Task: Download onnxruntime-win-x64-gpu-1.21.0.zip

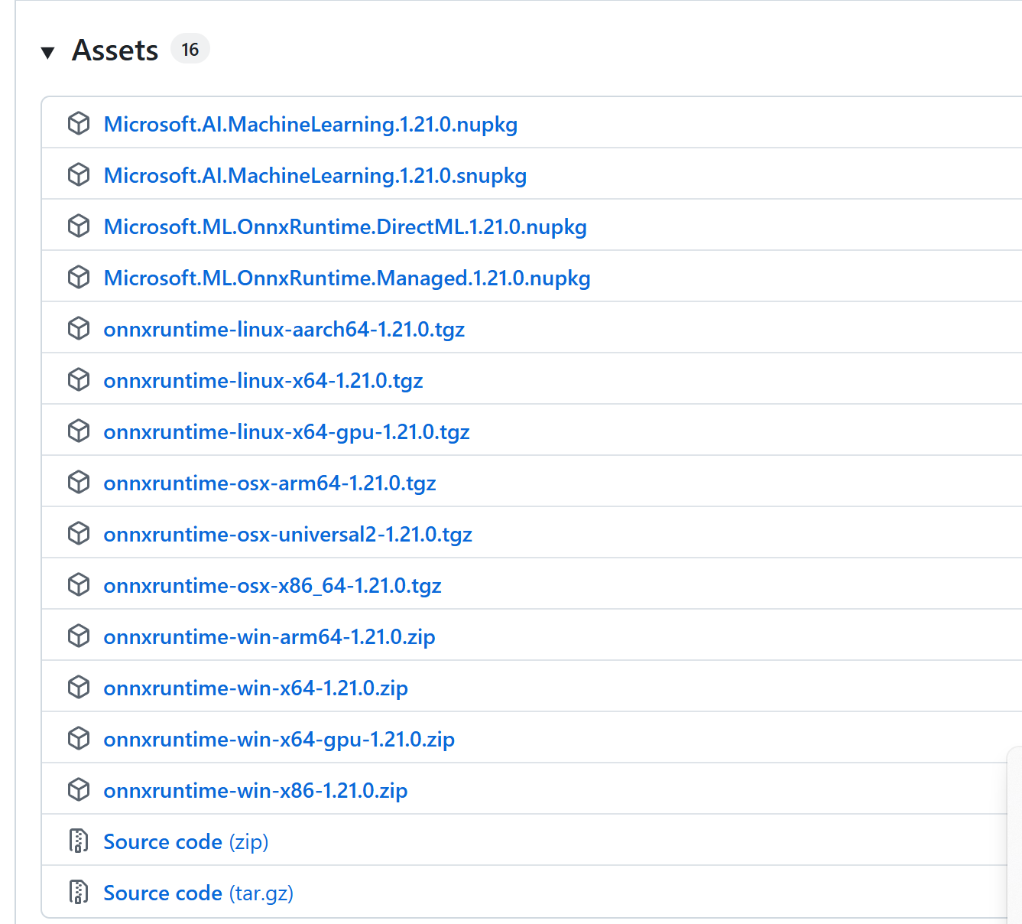Action: [x=279, y=739]
